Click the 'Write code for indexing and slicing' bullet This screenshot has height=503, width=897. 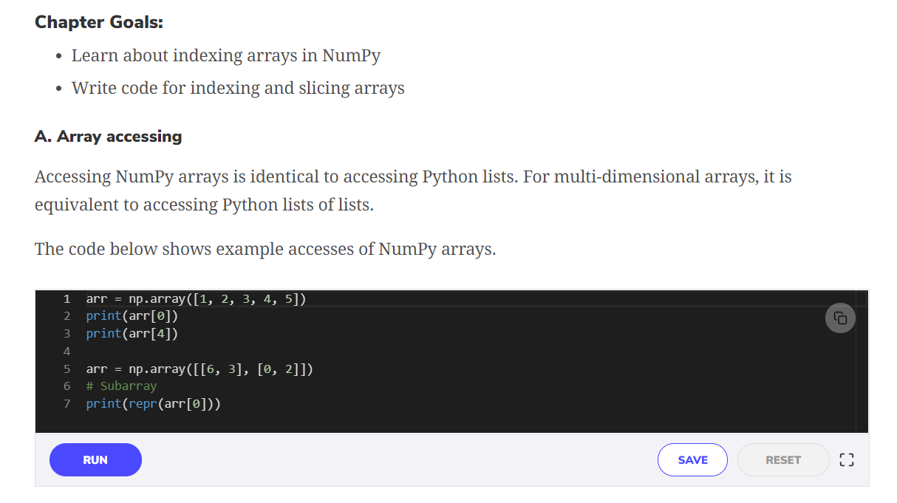237,88
